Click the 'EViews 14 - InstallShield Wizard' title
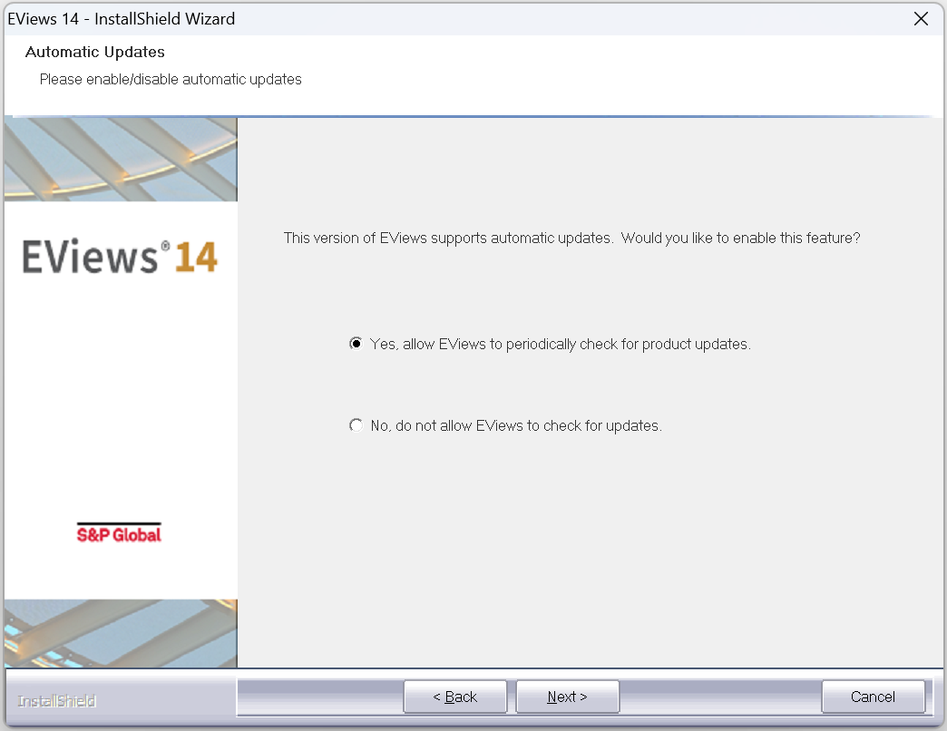This screenshot has height=731, width=947. point(121,19)
